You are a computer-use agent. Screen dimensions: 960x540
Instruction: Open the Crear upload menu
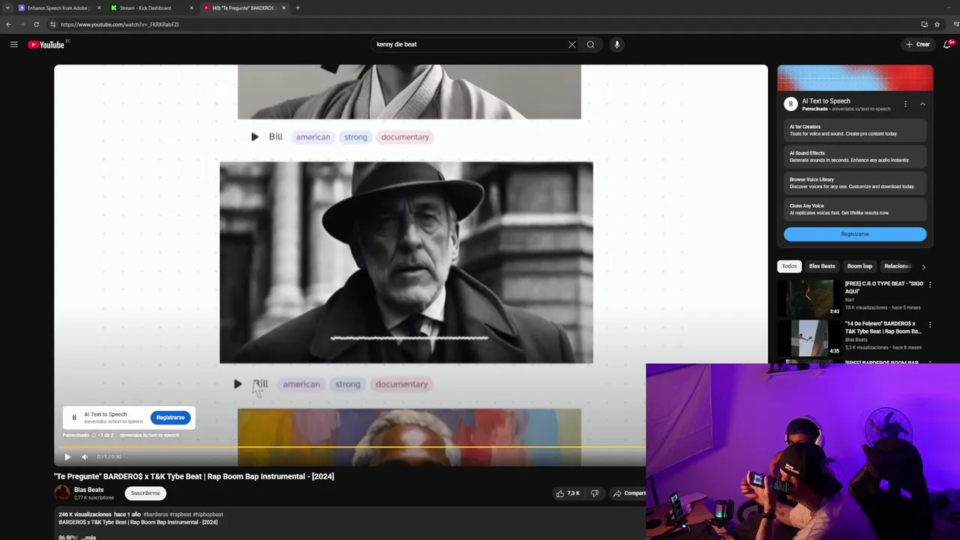[917, 44]
